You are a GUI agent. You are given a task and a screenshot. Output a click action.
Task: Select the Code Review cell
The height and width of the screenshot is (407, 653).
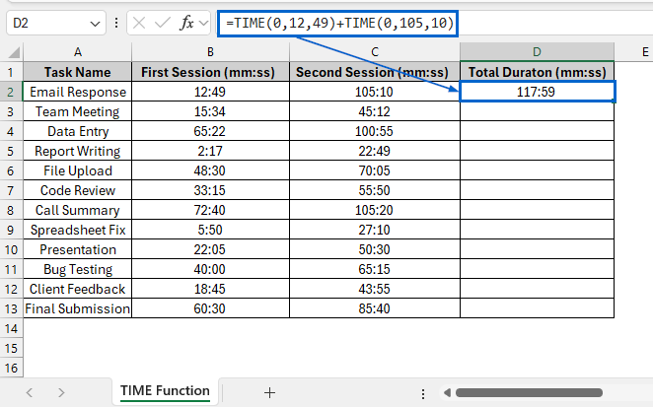[x=78, y=190]
